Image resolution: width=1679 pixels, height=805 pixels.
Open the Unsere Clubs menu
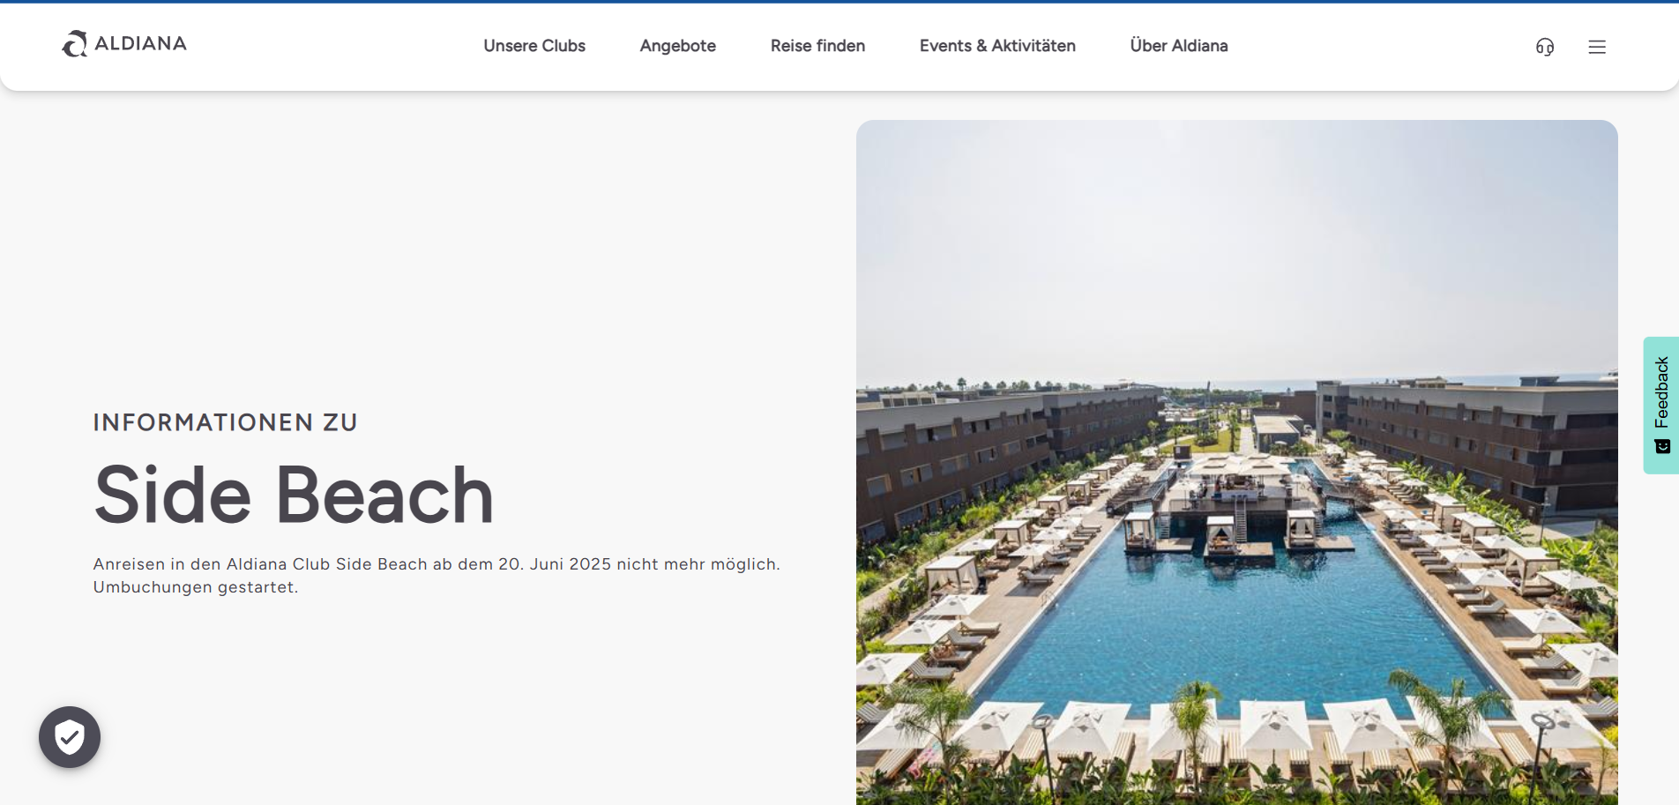click(534, 46)
